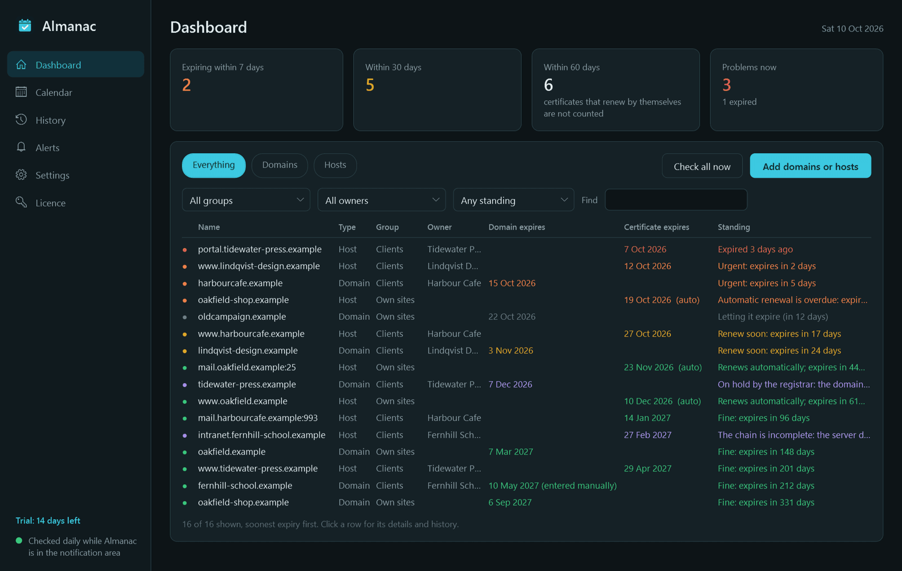Sort by Certificate expires column header
Viewport: 902px width, 571px height.
point(656,227)
